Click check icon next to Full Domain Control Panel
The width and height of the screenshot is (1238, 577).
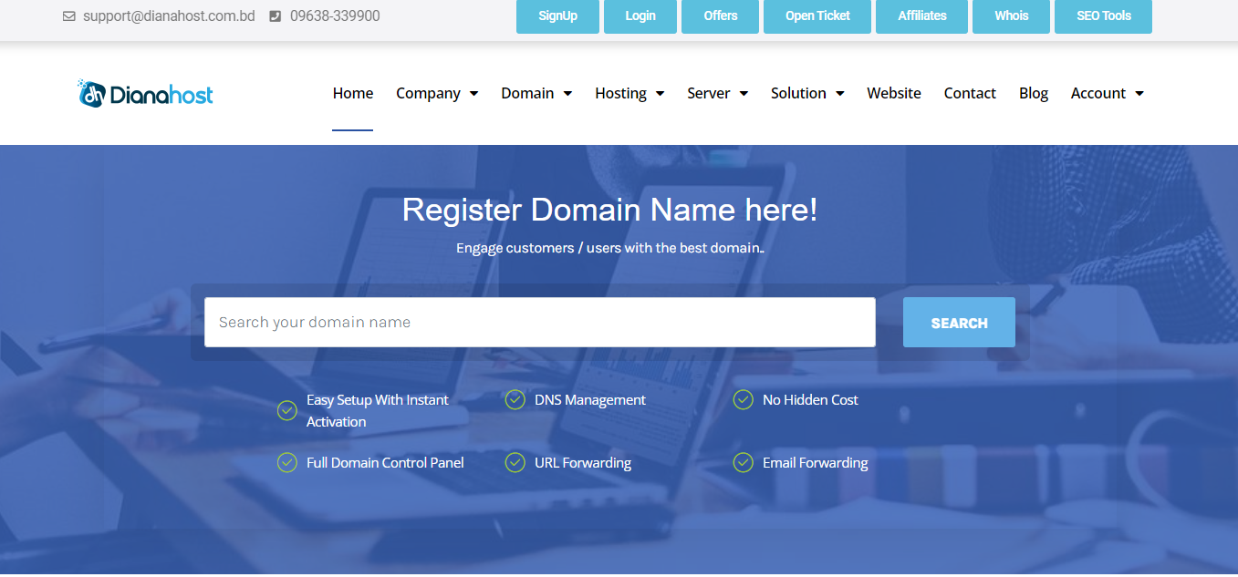(286, 463)
